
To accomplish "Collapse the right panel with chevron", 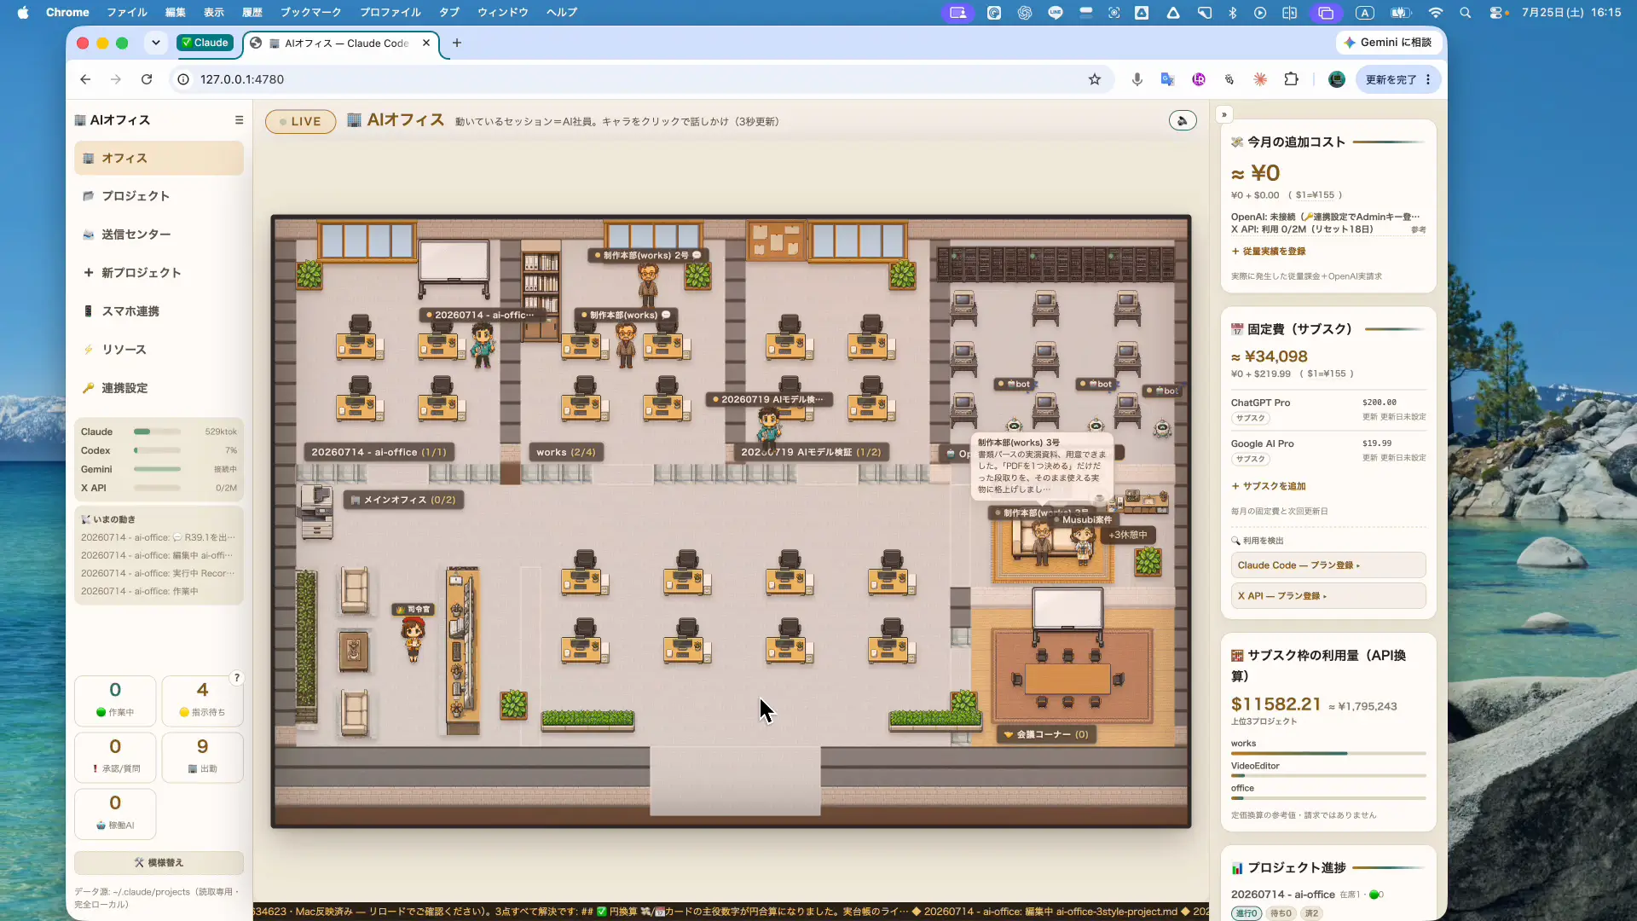I will point(1224,114).
